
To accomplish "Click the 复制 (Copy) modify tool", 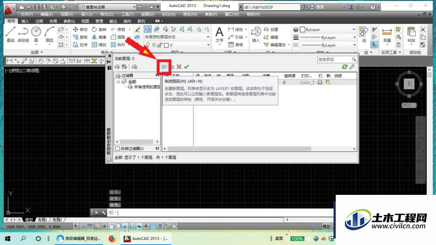I will (80, 37).
